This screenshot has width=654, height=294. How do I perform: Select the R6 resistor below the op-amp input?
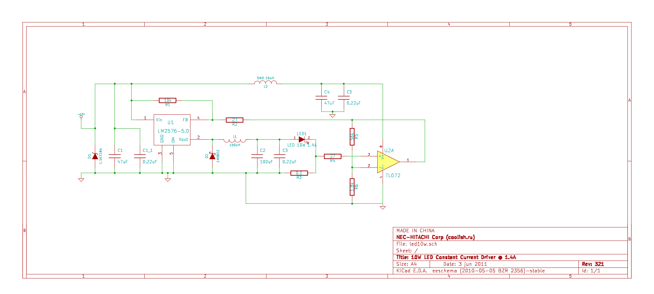(x=352, y=187)
